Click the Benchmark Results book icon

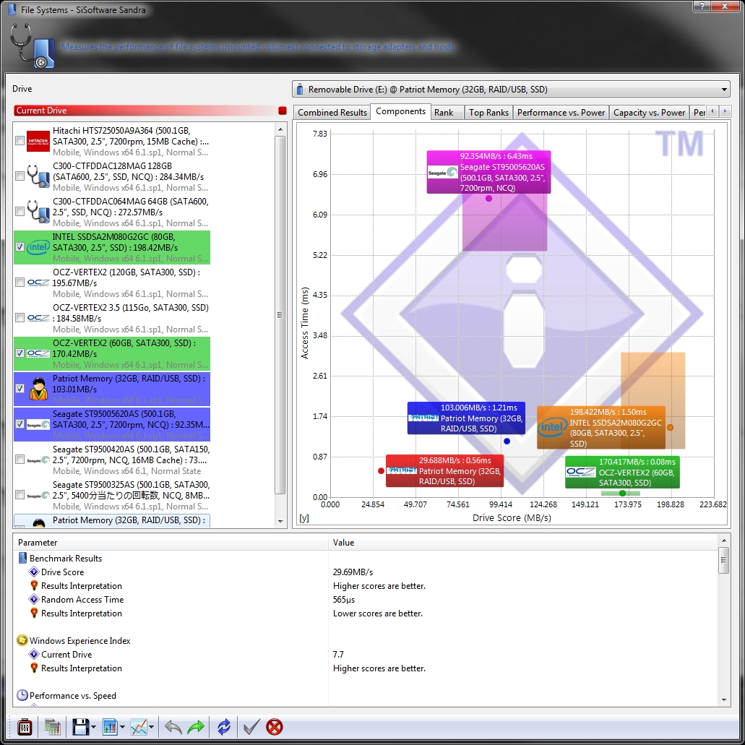[x=22, y=558]
